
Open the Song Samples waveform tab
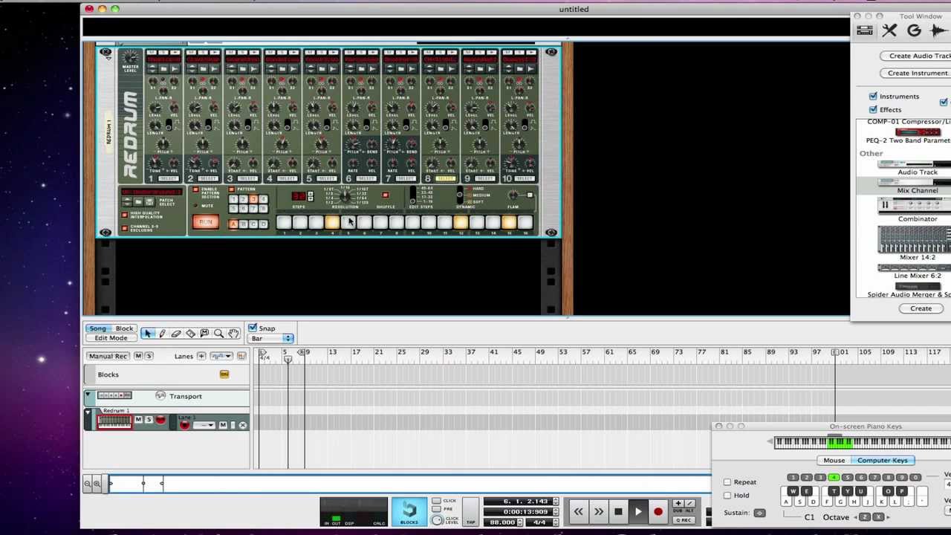pyautogui.click(x=938, y=30)
